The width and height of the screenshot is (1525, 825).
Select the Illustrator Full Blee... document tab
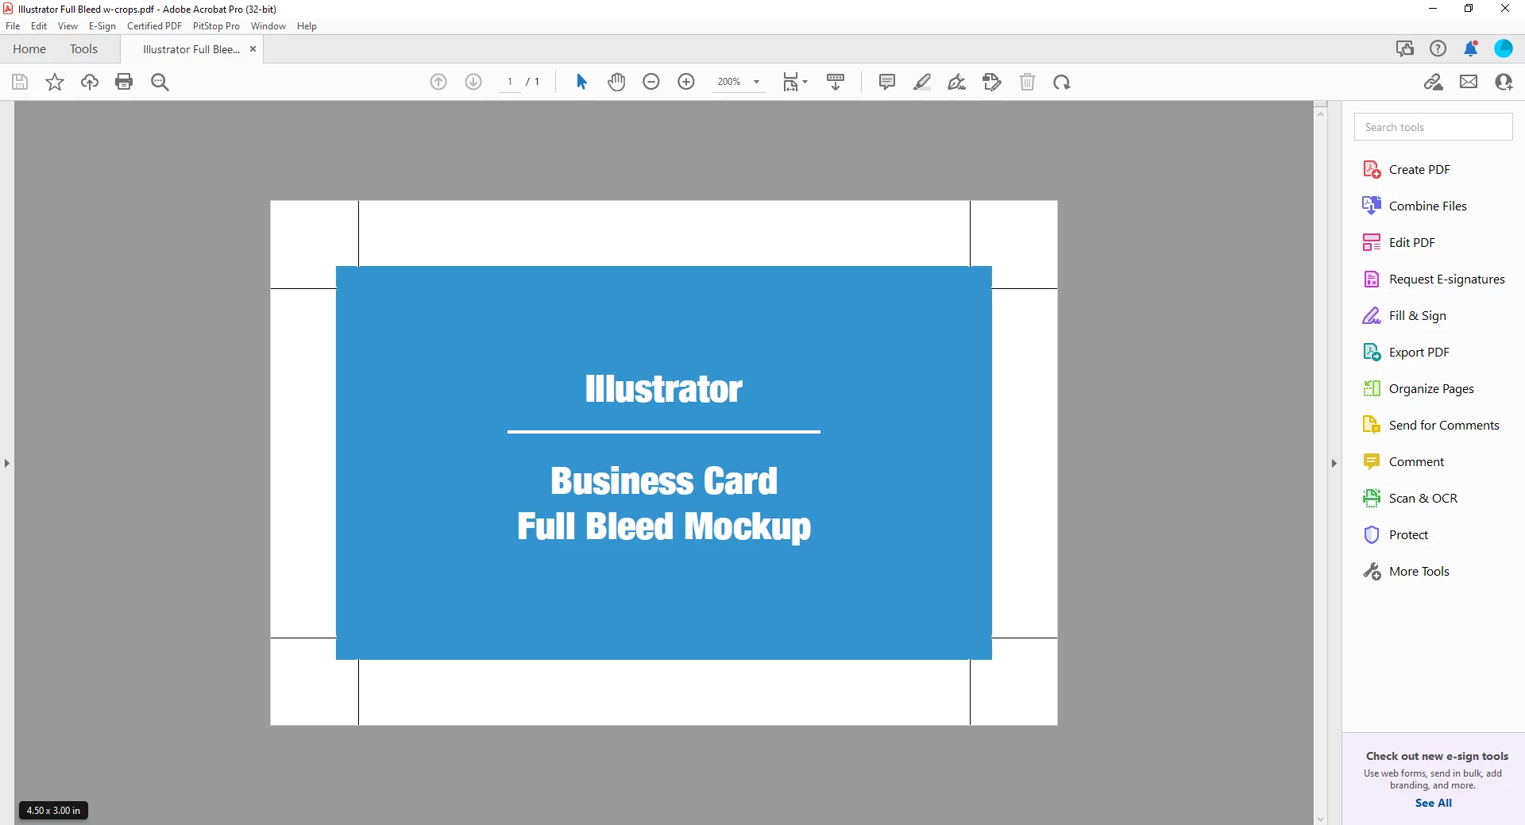coord(191,49)
